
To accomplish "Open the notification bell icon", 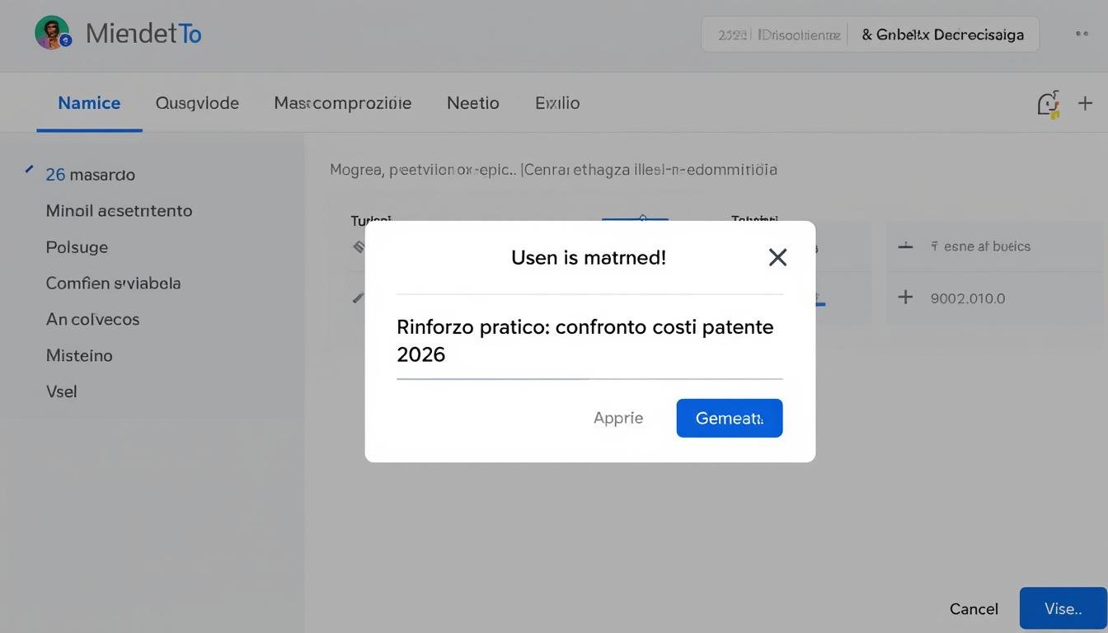I will (1047, 104).
